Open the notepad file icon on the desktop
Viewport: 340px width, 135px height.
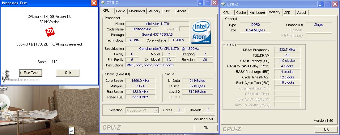point(72,130)
